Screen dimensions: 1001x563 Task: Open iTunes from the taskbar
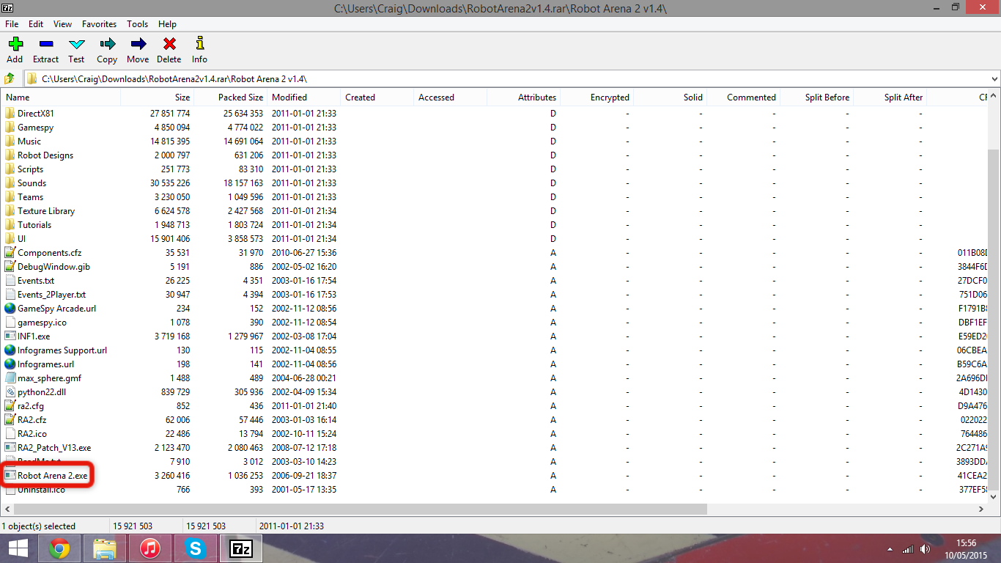150,548
